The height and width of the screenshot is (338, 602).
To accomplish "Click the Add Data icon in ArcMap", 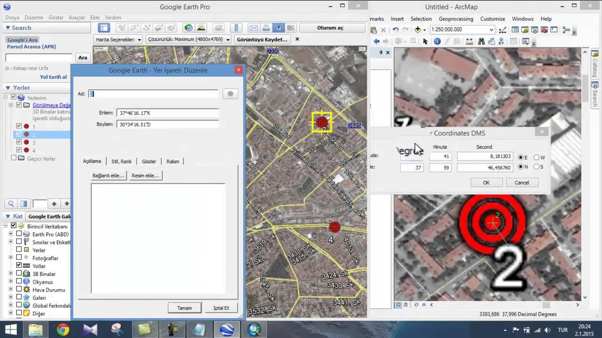I will click(418, 30).
